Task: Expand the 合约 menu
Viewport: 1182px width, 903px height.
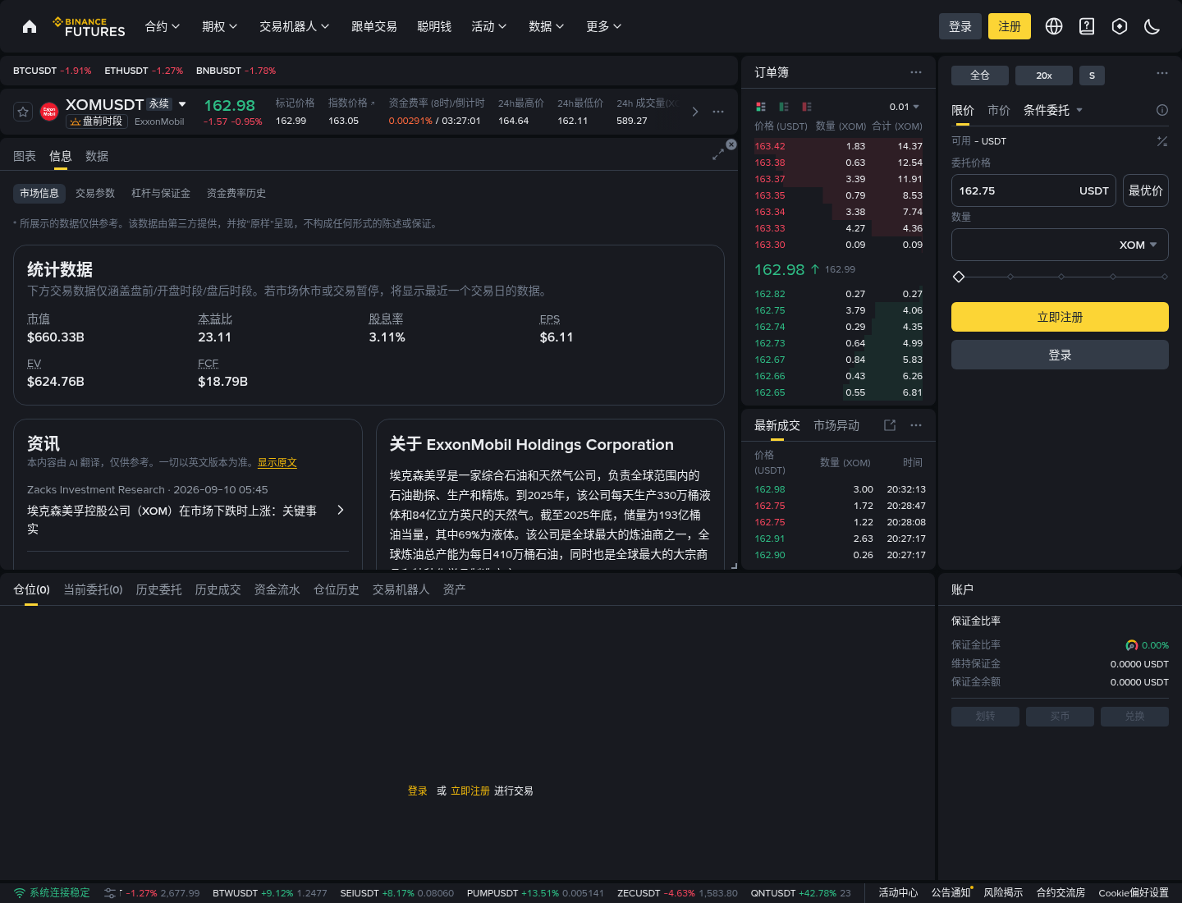Action: tap(163, 26)
